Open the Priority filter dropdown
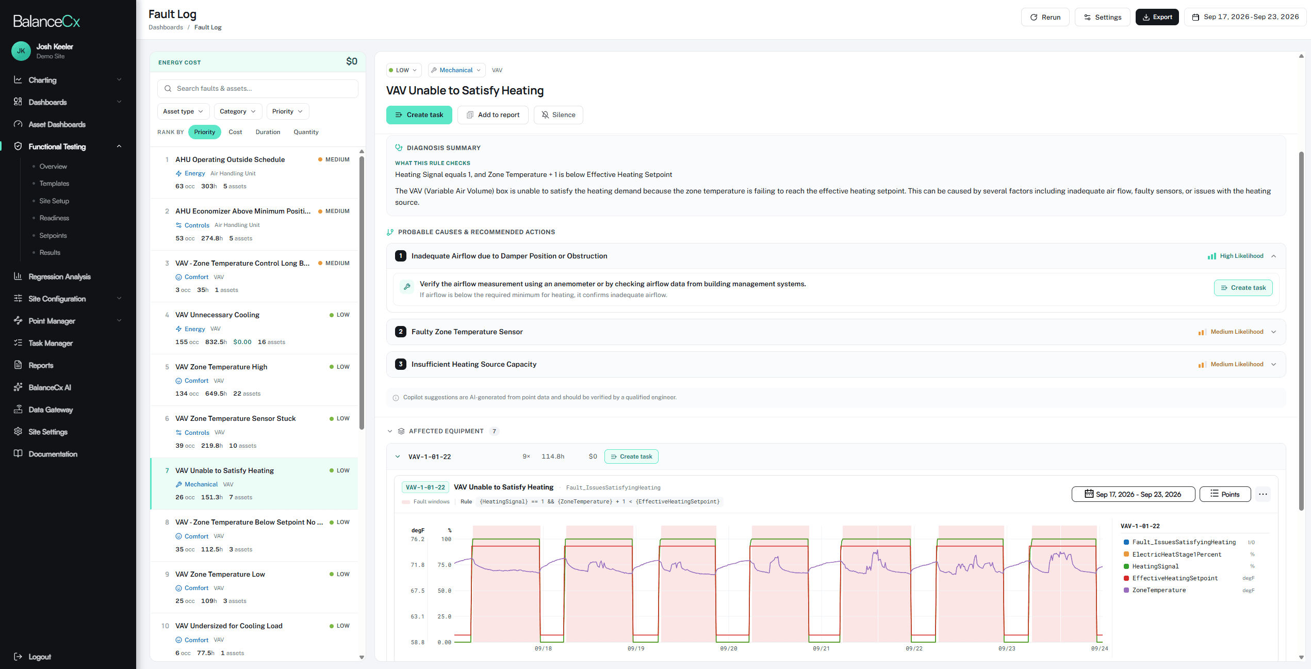This screenshot has width=1311, height=669. pyautogui.click(x=287, y=111)
